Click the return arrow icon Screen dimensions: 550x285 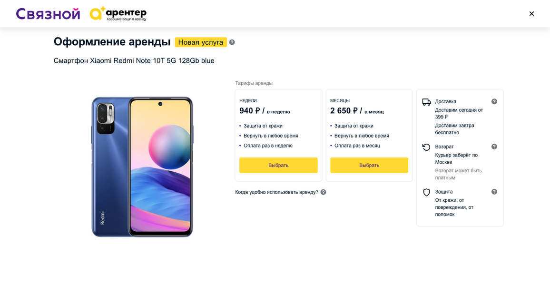click(426, 147)
